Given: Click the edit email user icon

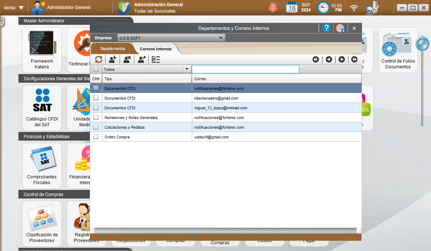Looking at the screenshot, I should pyautogui.click(x=142, y=59).
